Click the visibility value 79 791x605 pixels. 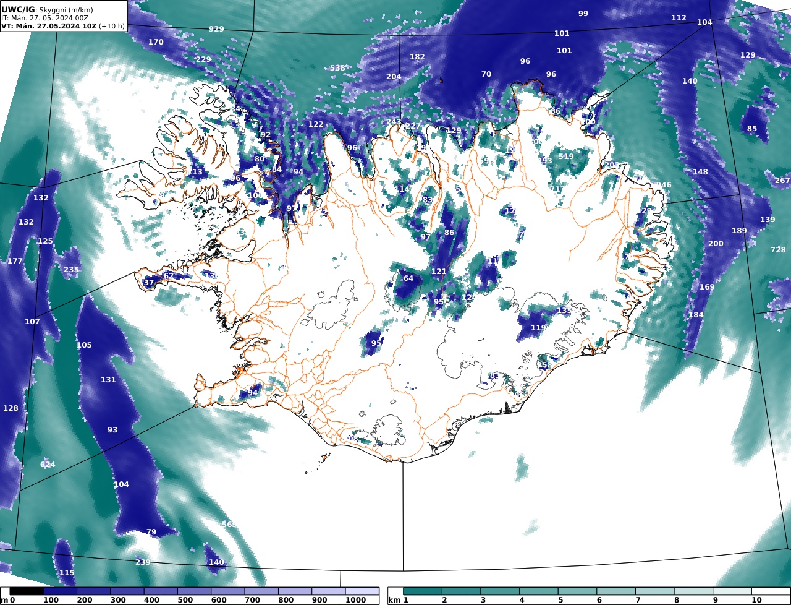pos(151,532)
